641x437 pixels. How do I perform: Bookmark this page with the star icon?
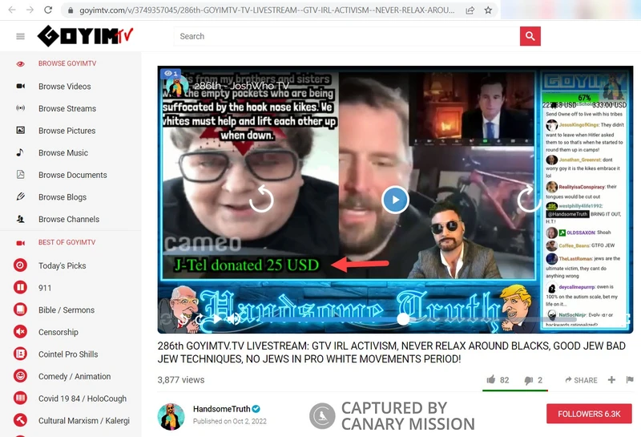pyautogui.click(x=488, y=10)
